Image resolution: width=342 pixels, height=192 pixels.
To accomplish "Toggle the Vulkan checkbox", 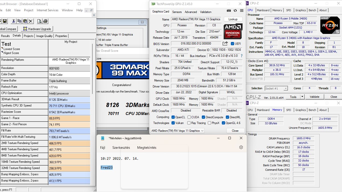I will 173,123.
